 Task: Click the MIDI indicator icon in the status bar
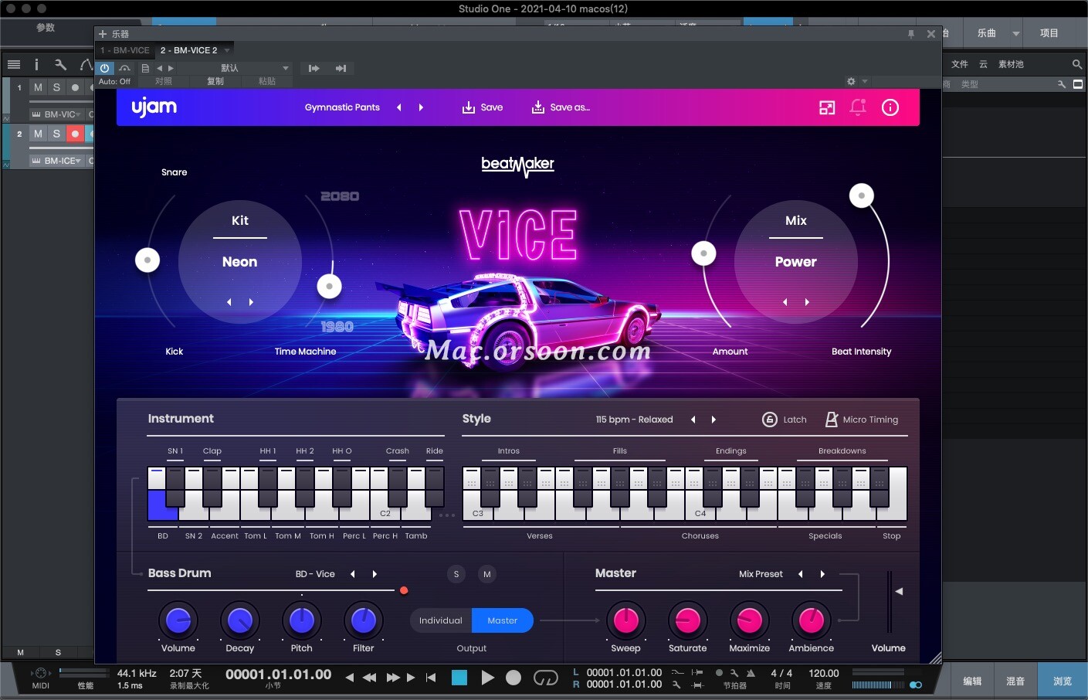tap(41, 673)
